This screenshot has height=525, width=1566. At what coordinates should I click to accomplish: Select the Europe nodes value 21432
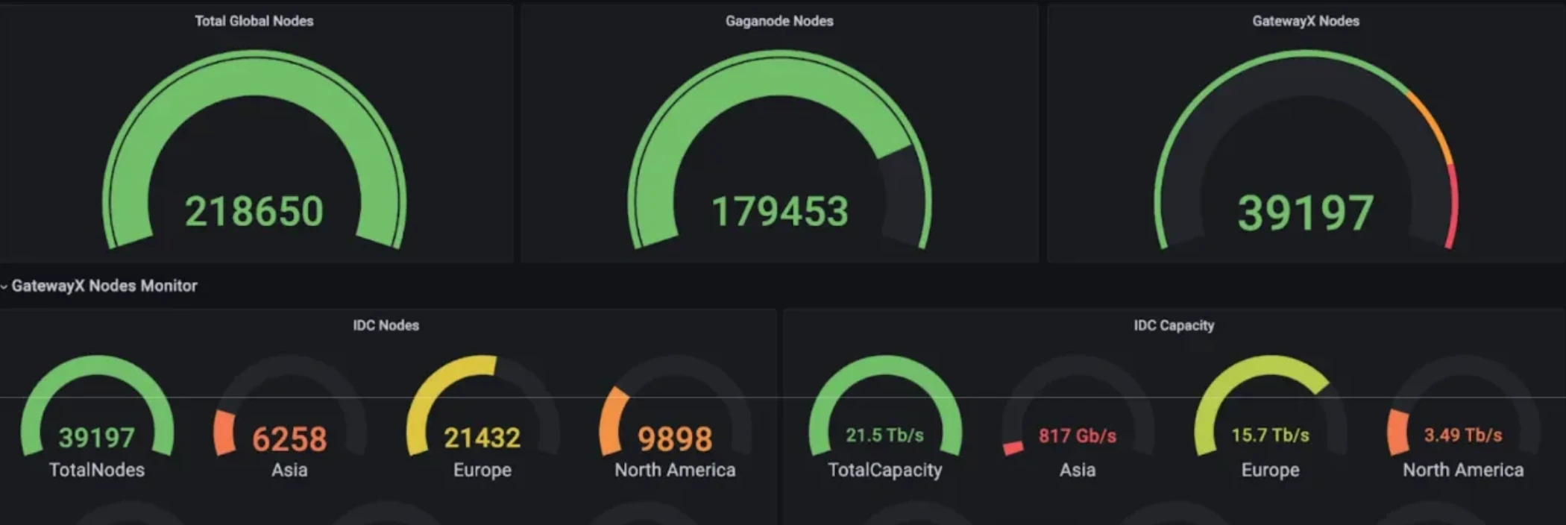click(x=482, y=438)
